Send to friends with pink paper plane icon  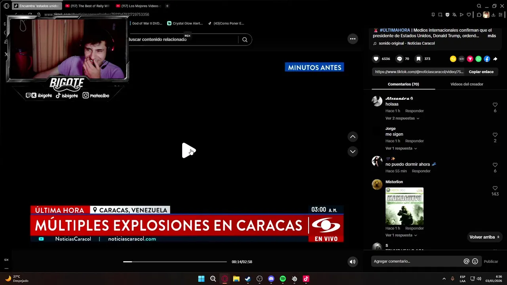(x=470, y=59)
